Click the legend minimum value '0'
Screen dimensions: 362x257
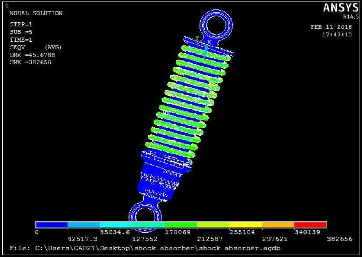pyautogui.click(x=37, y=232)
